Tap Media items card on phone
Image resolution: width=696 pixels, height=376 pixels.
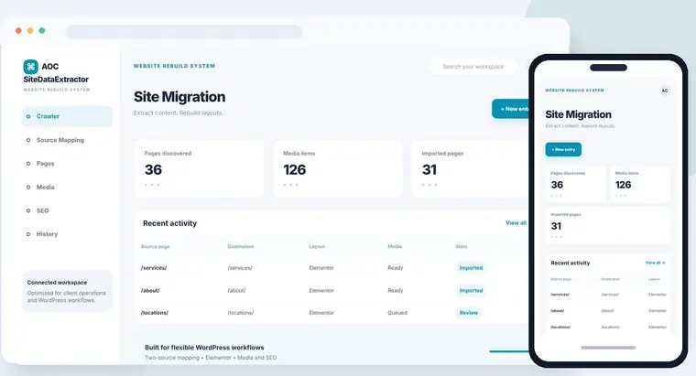click(x=640, y=185)
